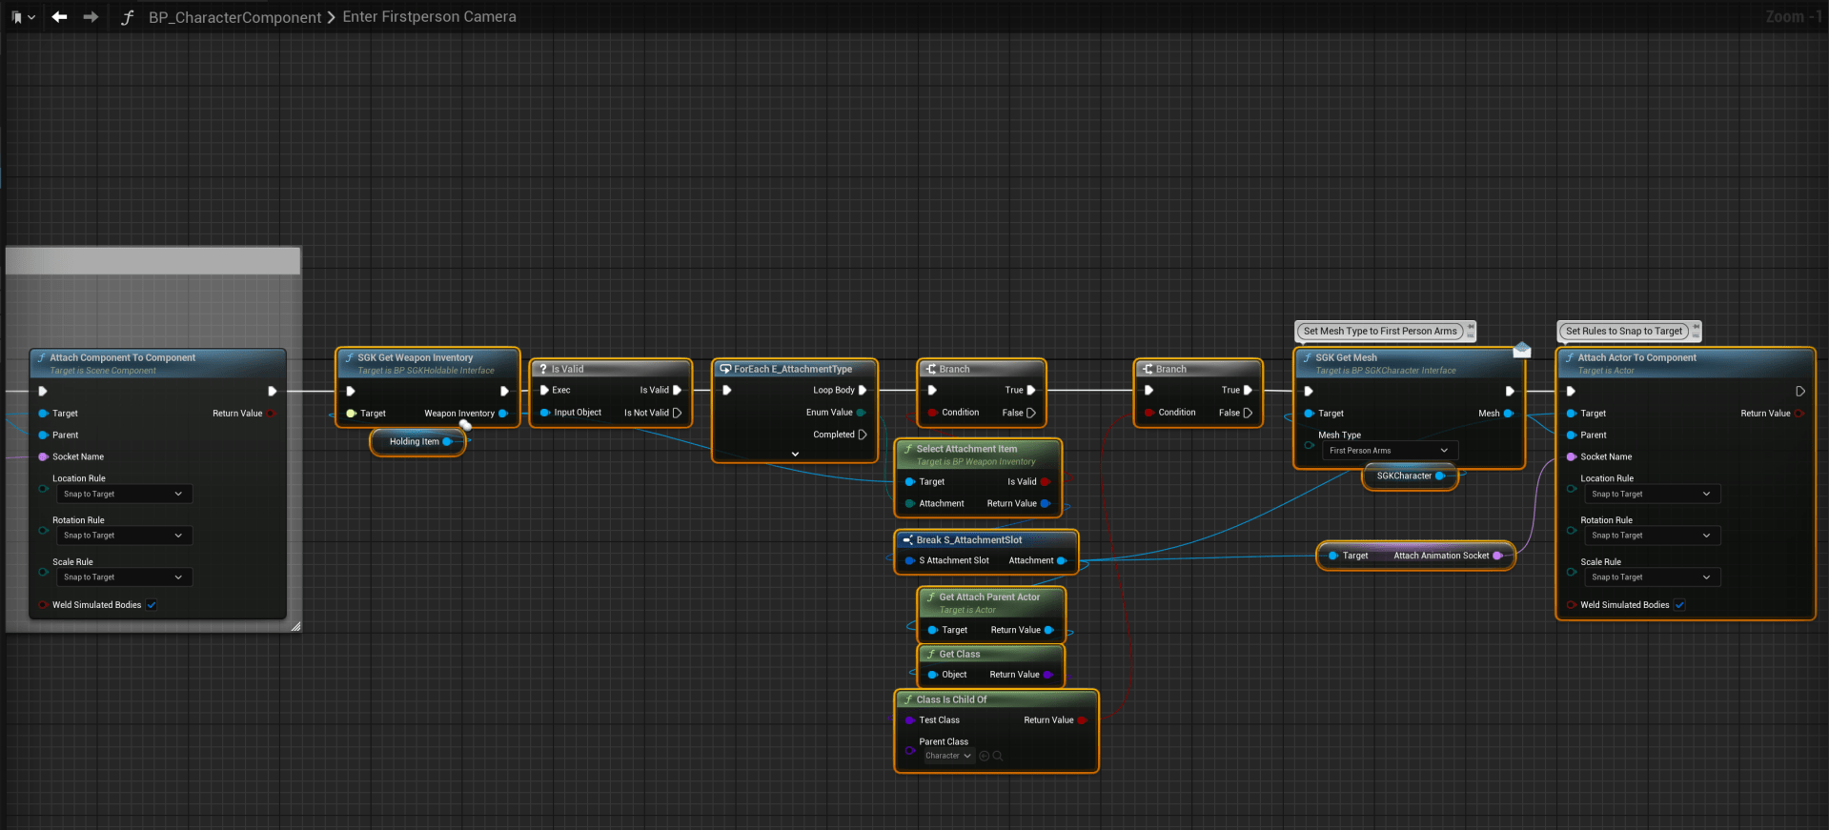1829x830 pixels.
Task: Click the pin icon on 'Set Mesh Type' comment bubble
Action: coord(1471,327)
